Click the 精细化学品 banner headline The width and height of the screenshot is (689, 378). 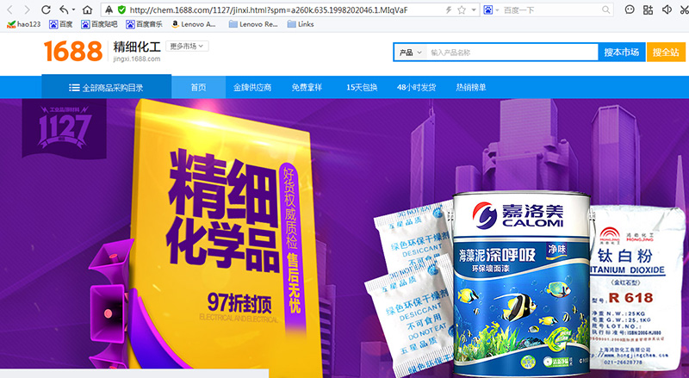[222, 210]
